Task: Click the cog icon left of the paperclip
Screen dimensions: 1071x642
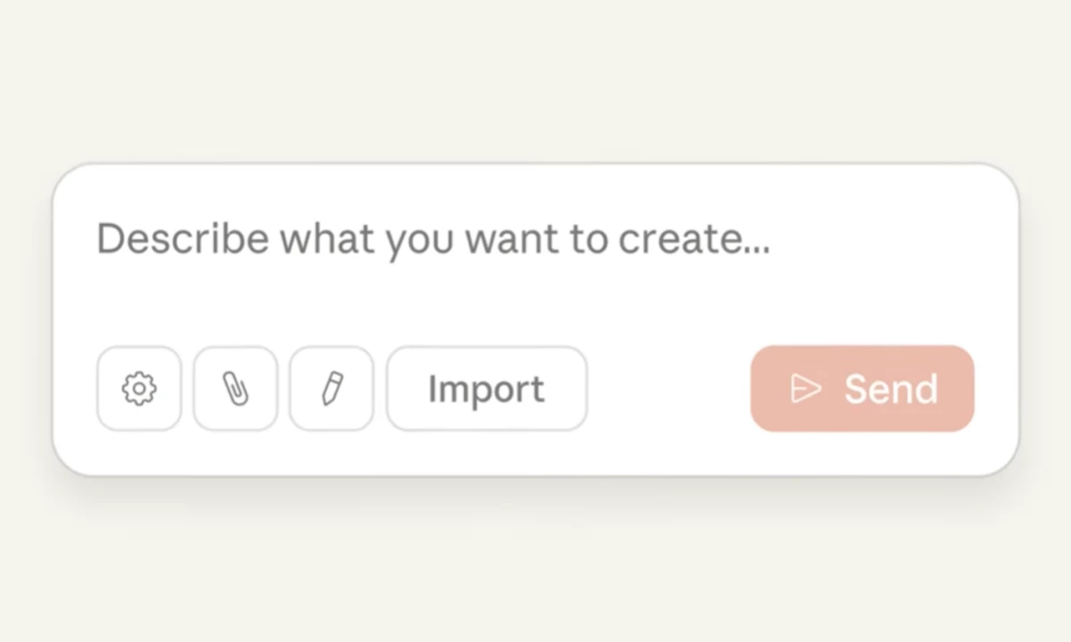Action: click(139, 389)
